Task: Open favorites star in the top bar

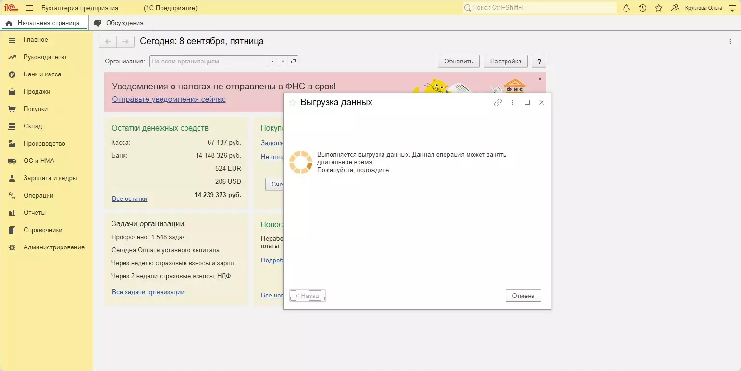Action: (x=659, y=8)
